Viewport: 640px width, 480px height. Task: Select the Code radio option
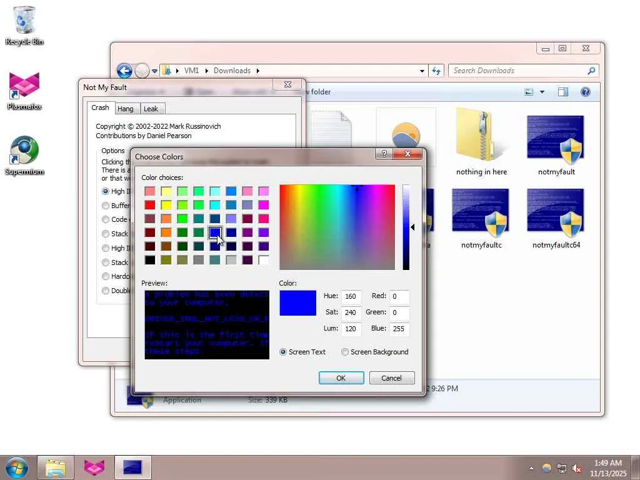click(105, 219)
